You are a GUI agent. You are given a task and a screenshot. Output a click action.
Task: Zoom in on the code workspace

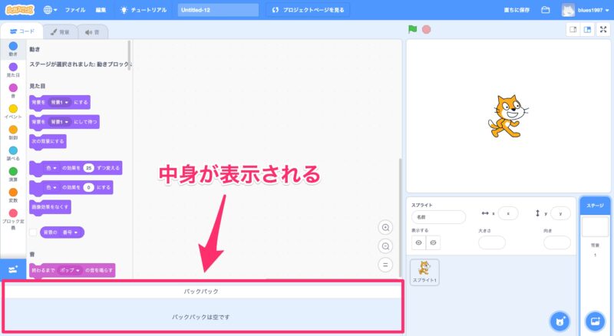(x=386, y=227)
